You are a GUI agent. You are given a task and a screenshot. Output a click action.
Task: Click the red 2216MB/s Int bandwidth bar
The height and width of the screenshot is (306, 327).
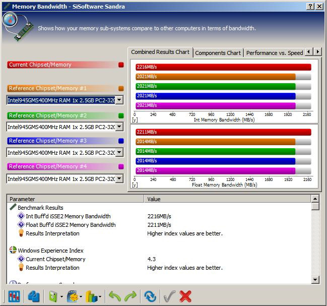click(x=223, y=67)
